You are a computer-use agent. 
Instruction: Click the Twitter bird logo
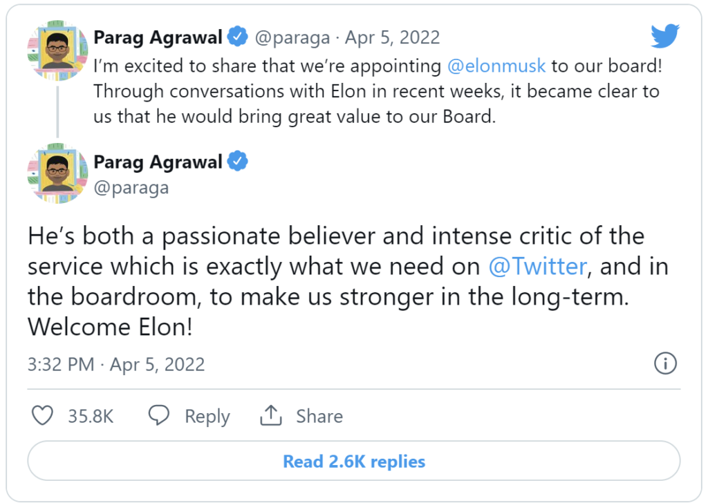point(665,36)
